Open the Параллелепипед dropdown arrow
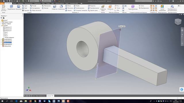Image resolution: width=184 pixels, height=103 pixels. 133,10
